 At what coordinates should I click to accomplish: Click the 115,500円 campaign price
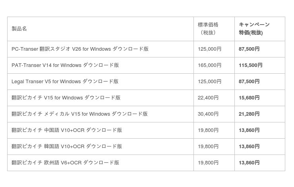[x=250, y=65]
